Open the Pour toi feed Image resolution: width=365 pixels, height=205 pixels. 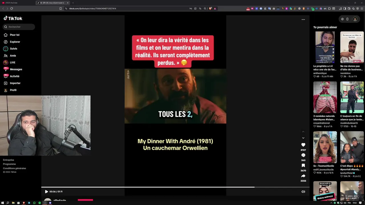click(x=11, y=35)
